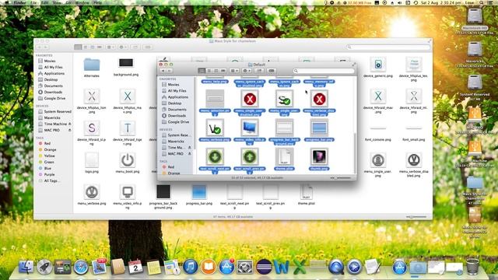Select device_hfsplus_mav.png in back window
Image resolution: width=498 pixels, height=280 pixels.
pos(128,96)
